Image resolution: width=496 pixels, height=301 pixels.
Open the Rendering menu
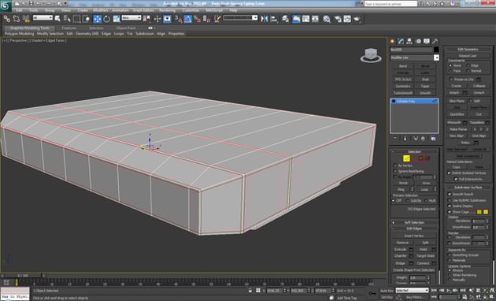pos(167,10)
